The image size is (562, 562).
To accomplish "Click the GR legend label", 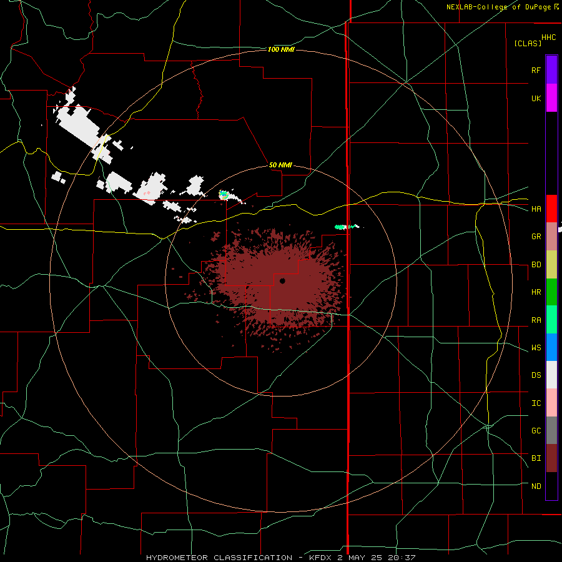I will tap(536, 237).
